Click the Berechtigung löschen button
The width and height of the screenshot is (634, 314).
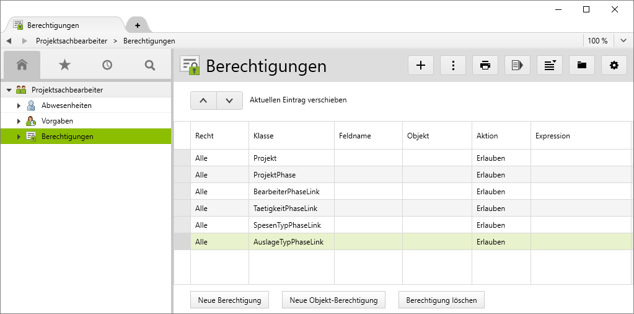[441, 300]
